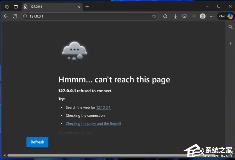
Task: Click the scrollbar left arrow
Action: coord(4,155)
